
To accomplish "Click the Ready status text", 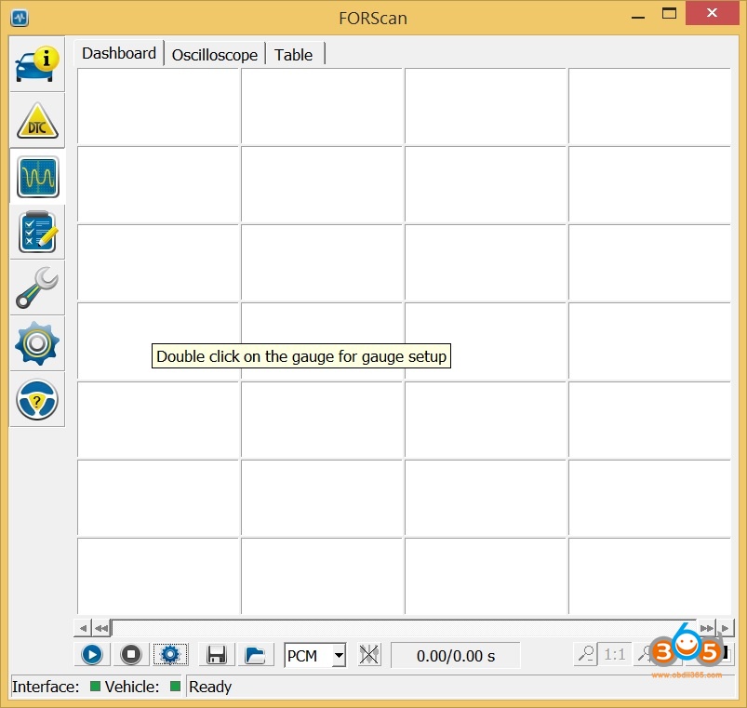I will (210, 687).
